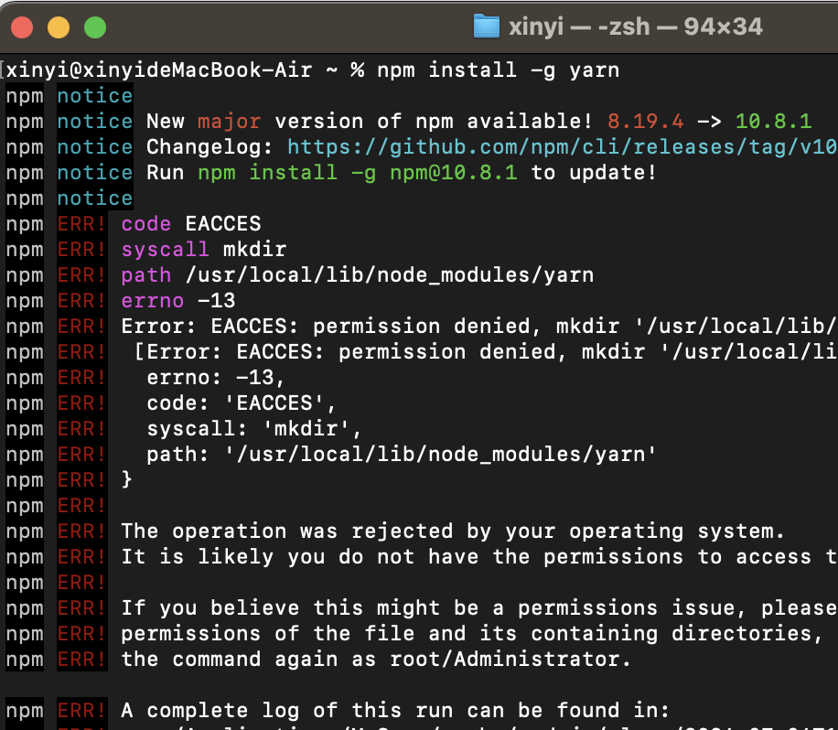This screenshot has width=838, height=730.
Task: Click the 'Changelog:' label
Action: click(x=210, y=147)
